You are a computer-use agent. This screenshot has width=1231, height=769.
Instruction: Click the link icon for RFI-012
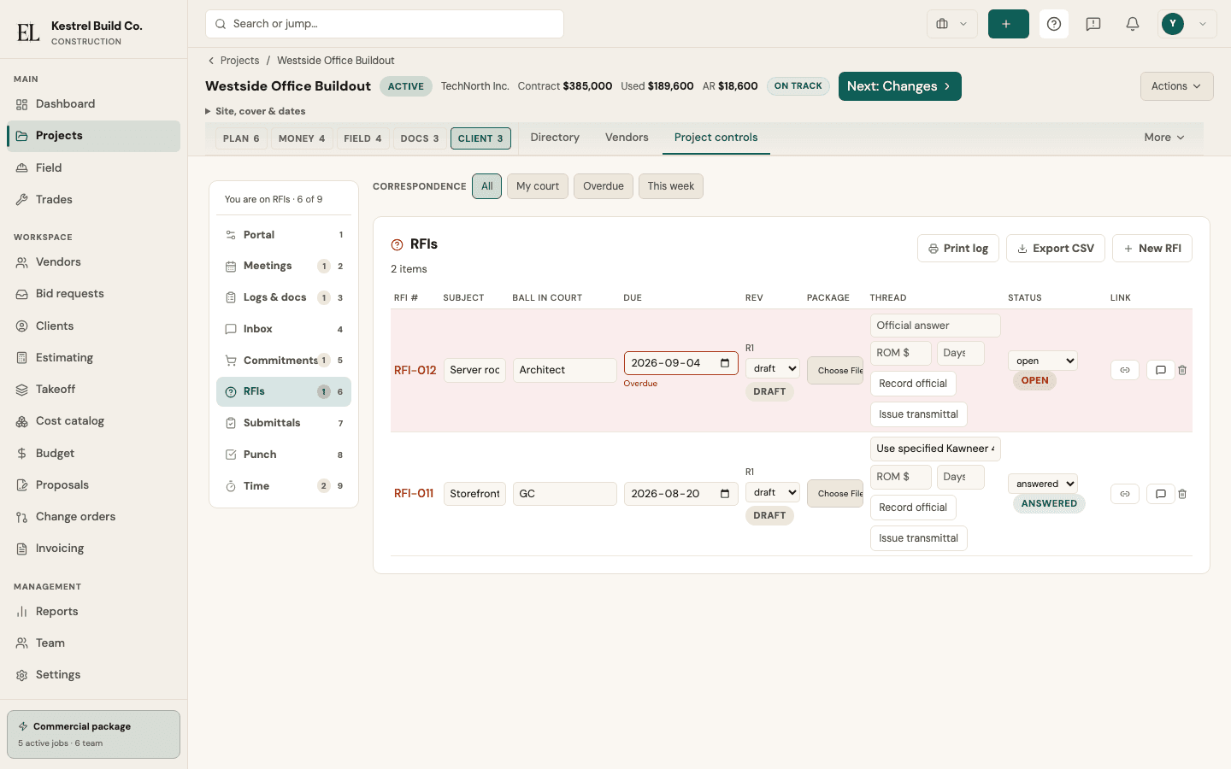1125,370
